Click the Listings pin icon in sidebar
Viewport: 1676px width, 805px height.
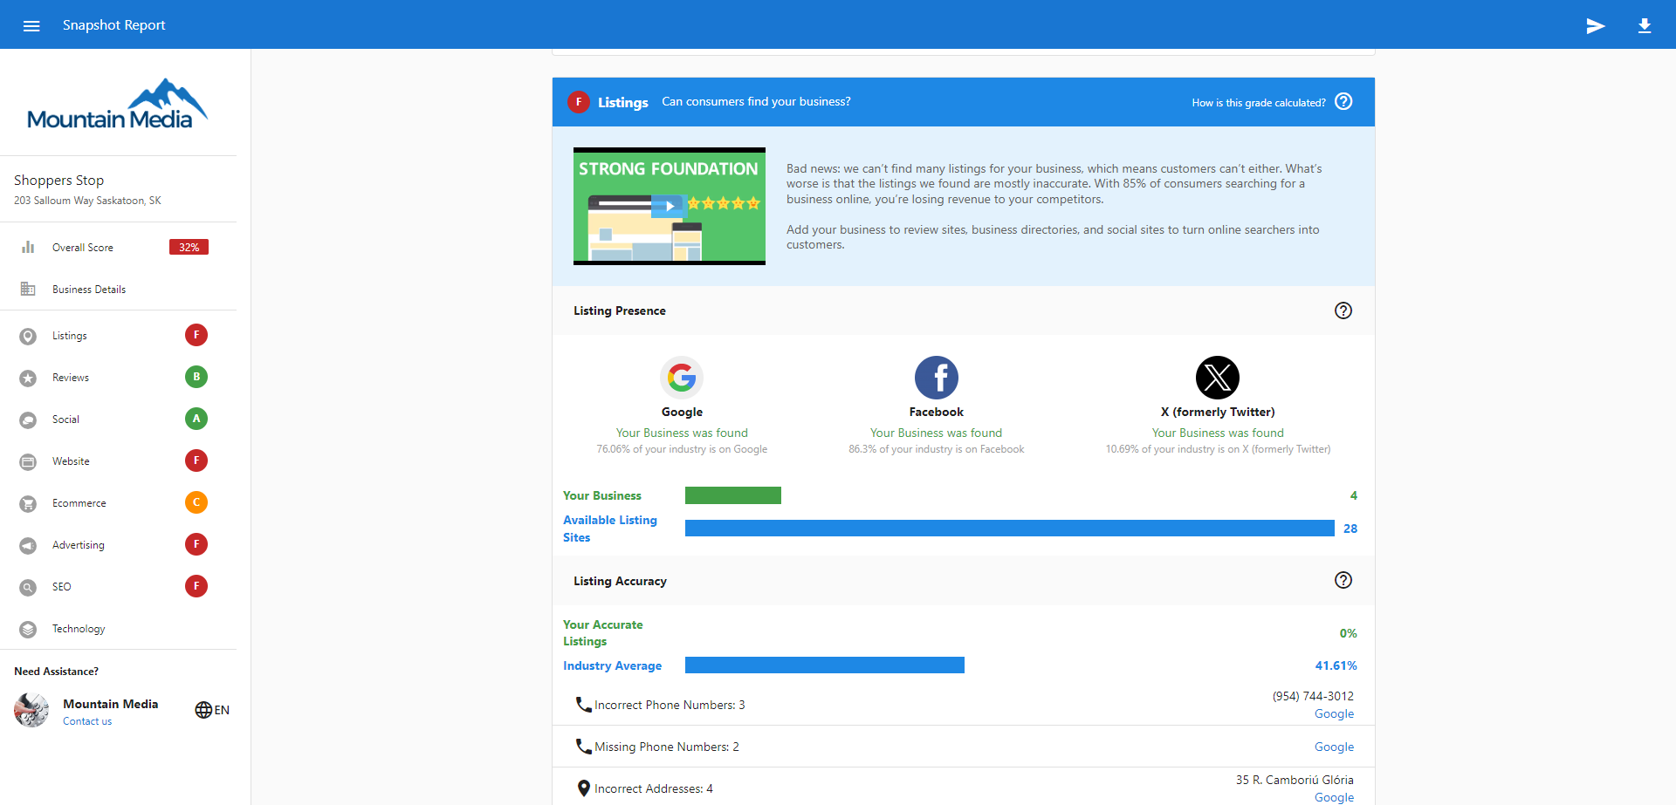[x=28, y=336]
